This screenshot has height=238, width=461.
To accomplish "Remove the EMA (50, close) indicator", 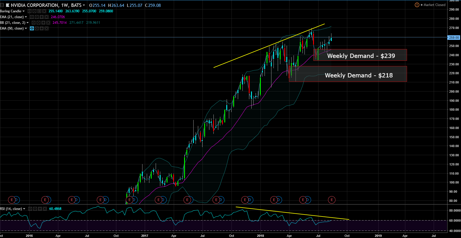I will pyautogui.click(x=47, y=28).
